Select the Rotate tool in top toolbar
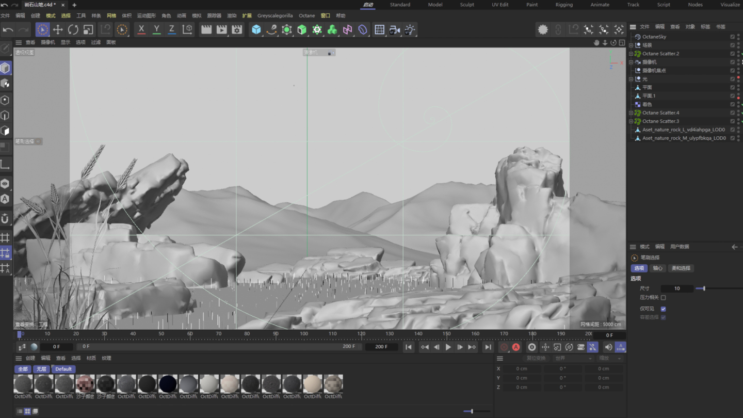This screenshot has width=743, height=418. [73, 29]
